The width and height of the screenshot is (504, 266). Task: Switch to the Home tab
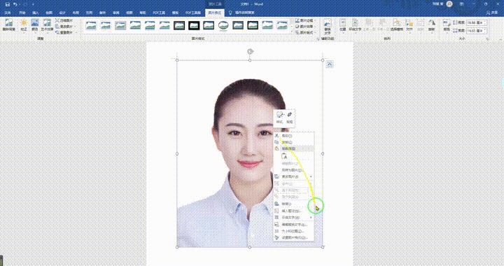[22, 13]
